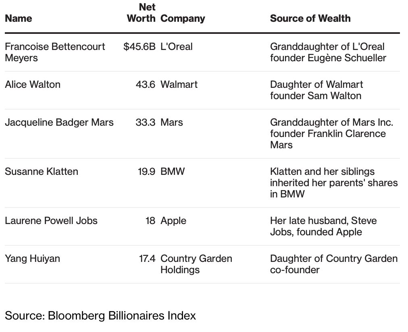
Task: Click the L'Oreal company cell
Action: pos(176,47)
